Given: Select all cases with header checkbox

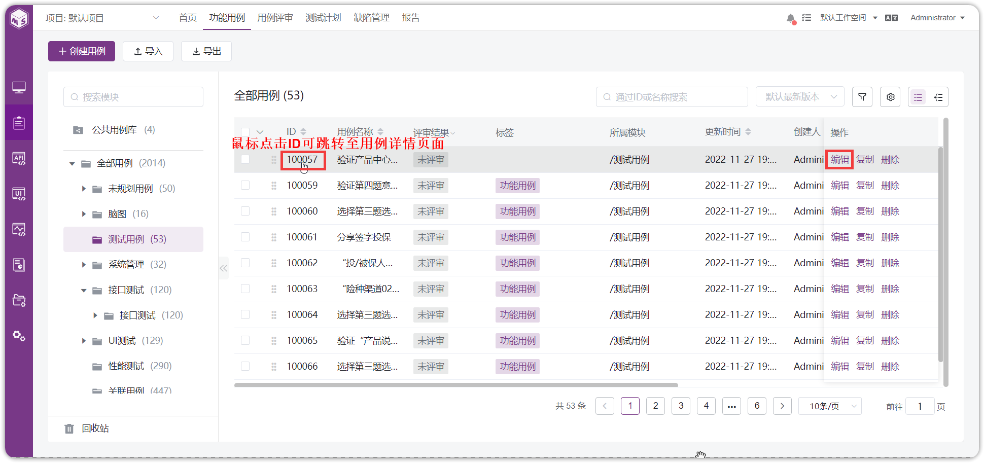Looking at the screenshot, I should pyautogui.click(x=245, y=132).
